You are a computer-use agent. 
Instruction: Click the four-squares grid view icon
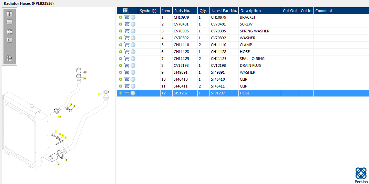coord(10,32)
